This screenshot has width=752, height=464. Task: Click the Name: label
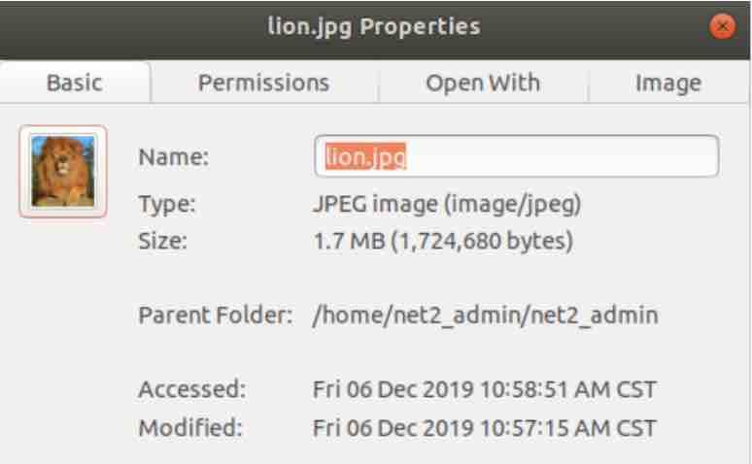coord(174,156)
